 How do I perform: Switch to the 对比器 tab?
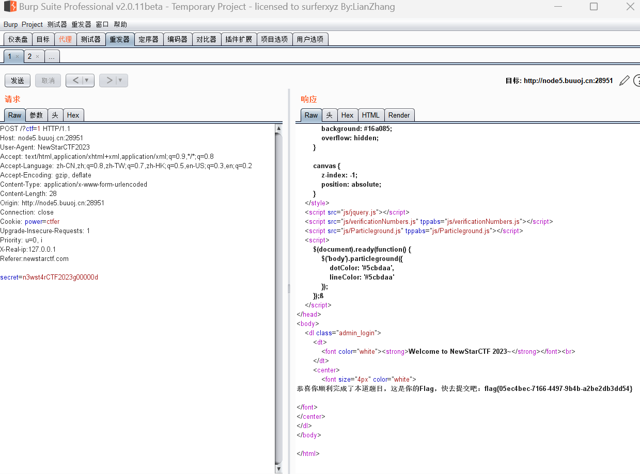coord(206,39)
